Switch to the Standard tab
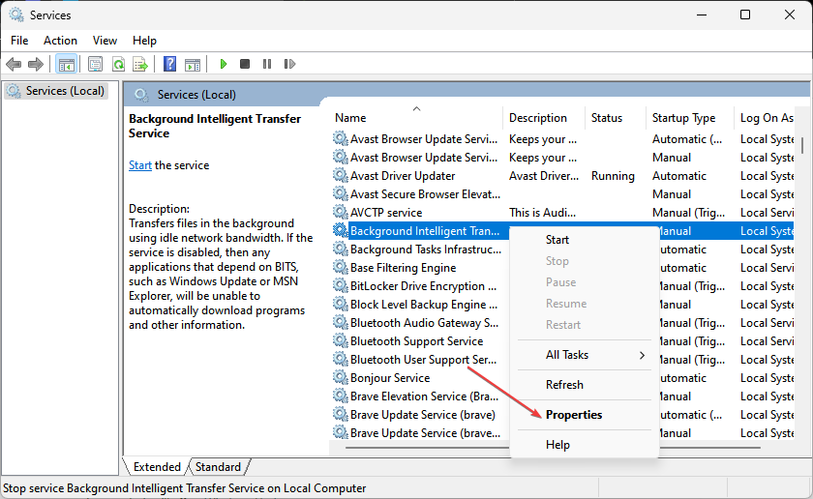The image size is (813, 499). pyautogui.click(x=219, y=467)
